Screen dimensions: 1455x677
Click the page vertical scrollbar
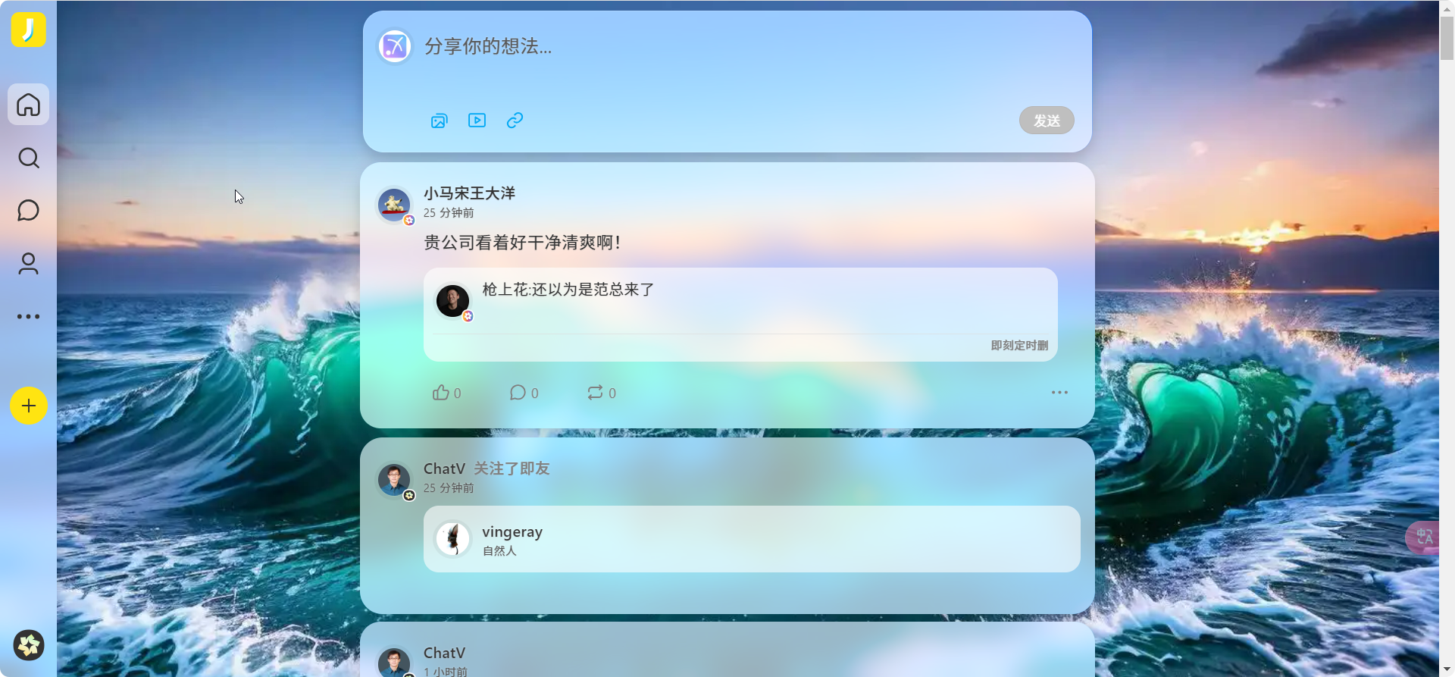pyautogui.click(x=1447, y=338)
